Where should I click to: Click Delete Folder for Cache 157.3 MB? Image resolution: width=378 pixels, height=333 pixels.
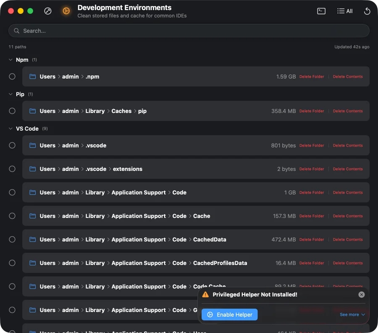click(x=312, y=216)
